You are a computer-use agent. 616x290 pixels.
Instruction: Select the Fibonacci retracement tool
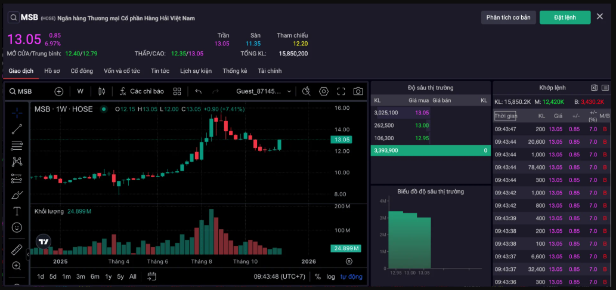[17, 145]
